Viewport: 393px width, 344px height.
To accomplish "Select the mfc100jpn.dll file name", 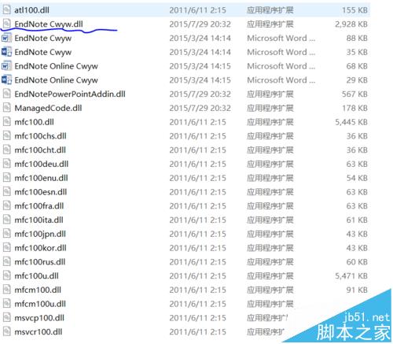I will (40, 234).
